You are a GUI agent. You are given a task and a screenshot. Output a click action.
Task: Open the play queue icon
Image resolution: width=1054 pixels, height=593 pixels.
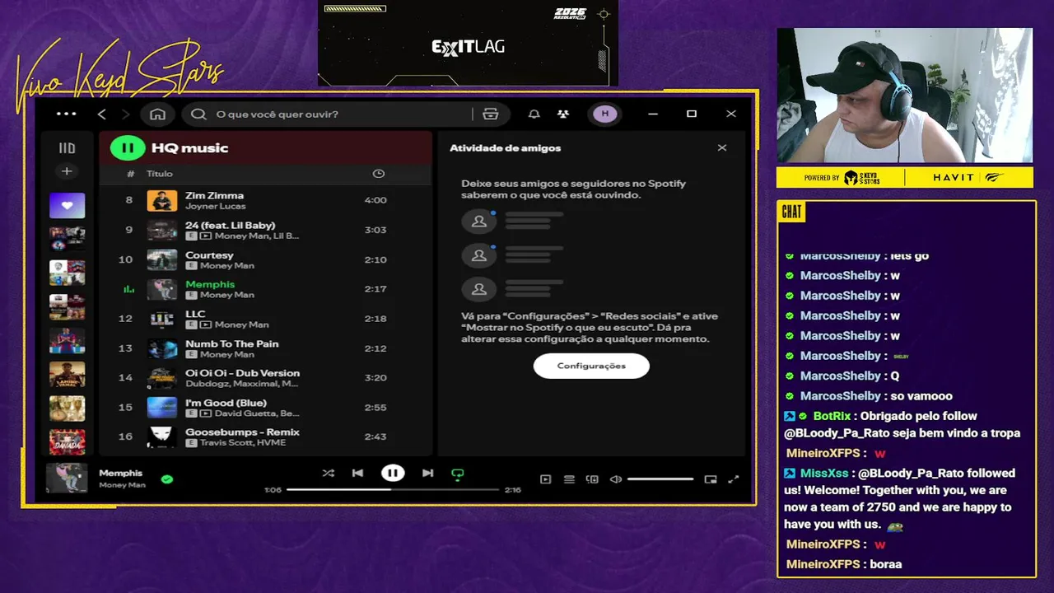(x=569, y=479)
